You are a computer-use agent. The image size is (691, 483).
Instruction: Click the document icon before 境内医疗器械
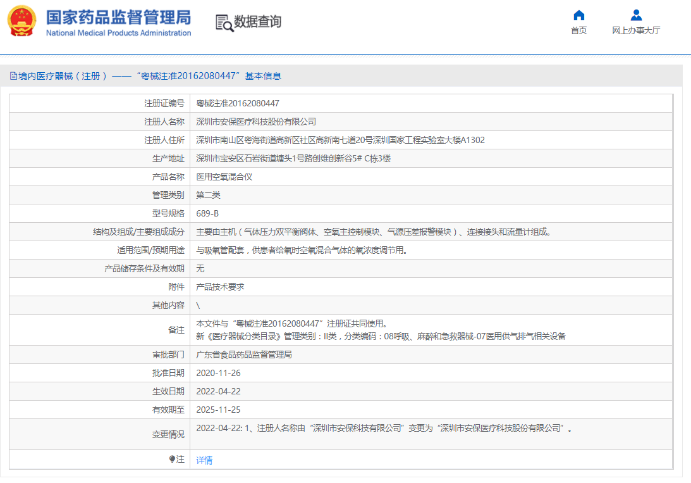click(13, 77)
